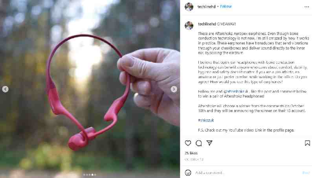Open the @aftershokzuk mention link
Screen dimensions: 312x178
click(236, 92)
